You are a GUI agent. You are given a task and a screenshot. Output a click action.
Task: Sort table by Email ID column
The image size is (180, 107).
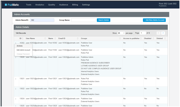78,38
